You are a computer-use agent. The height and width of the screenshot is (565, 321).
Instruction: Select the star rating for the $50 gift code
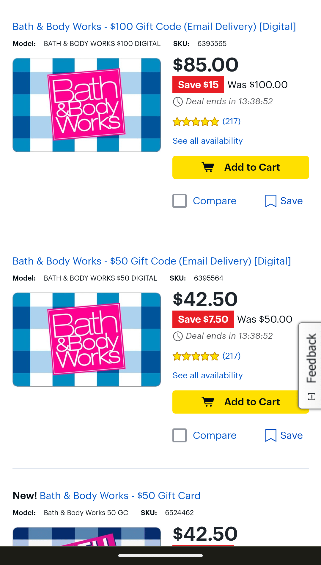coord(196,356)
